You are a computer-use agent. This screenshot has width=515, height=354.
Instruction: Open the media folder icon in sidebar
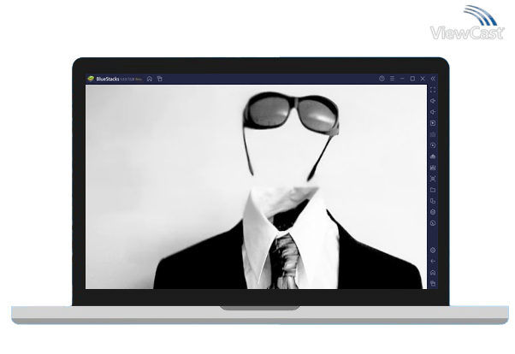tap(433, 190)
